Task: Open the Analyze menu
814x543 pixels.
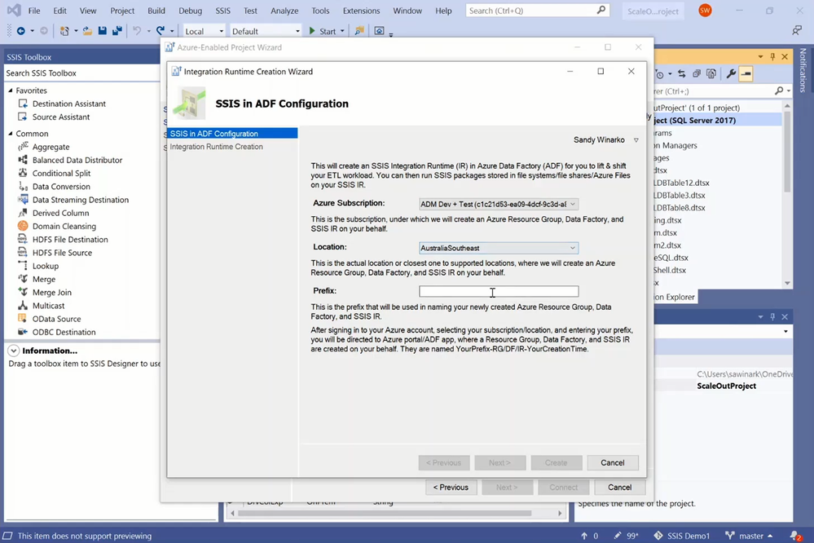Action: [x=284, y=11]
